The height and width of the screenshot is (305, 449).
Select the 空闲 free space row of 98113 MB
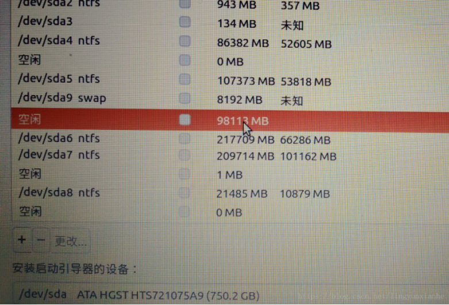click(x=230, y=120)
